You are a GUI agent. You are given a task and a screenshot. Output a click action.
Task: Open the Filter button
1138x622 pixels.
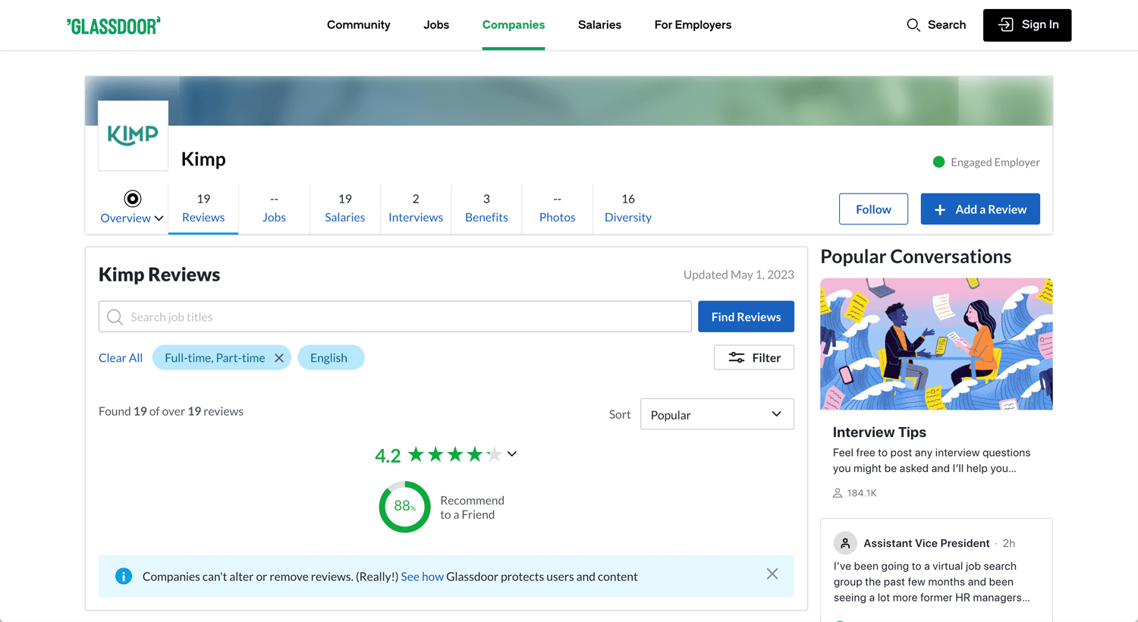(754, 358)
